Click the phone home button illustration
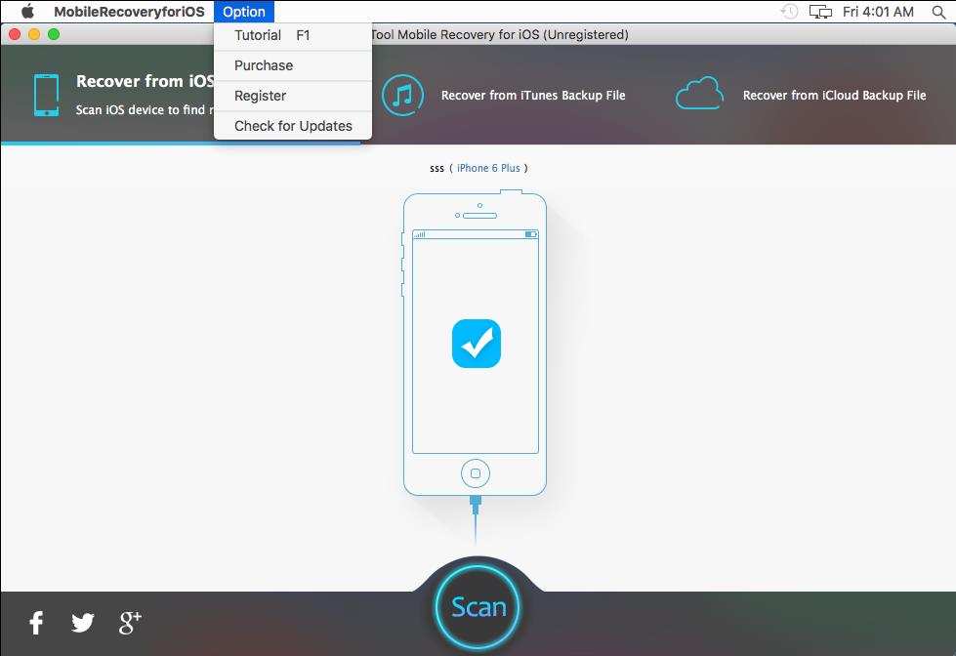 coord(476,473)
